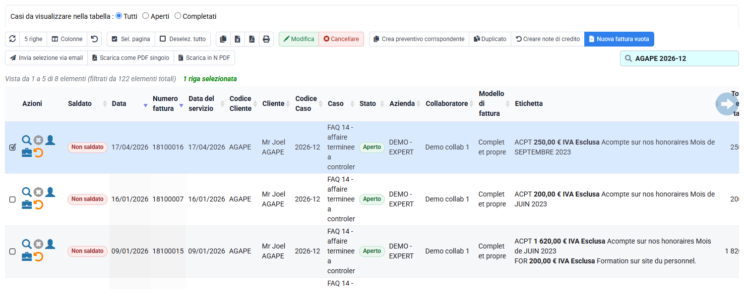Click magnifier view icon for invoice 18100015
744x299 pixels.
[27, 244]
